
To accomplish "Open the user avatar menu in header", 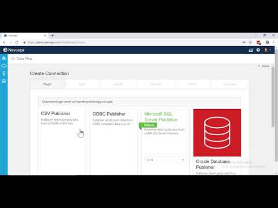I will click(x=267, y=50).
